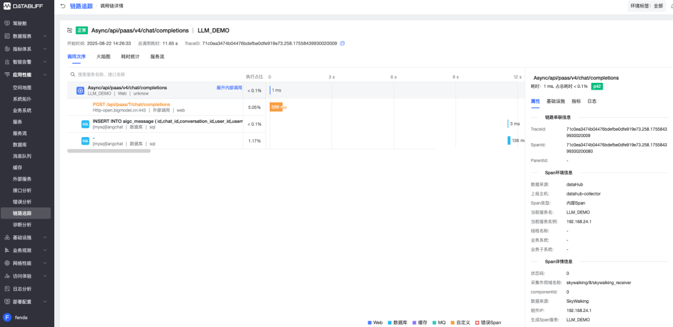Click the DATABUFF logo
Image resolution: width=673 pixels, height=327 pixels.
pyautogui.click(x=25, y=6)
